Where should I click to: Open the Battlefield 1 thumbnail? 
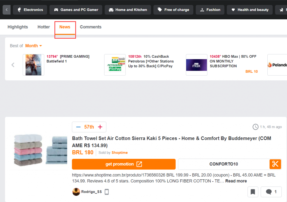point(34,65)
